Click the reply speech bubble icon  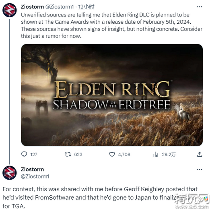coord(24,154)
